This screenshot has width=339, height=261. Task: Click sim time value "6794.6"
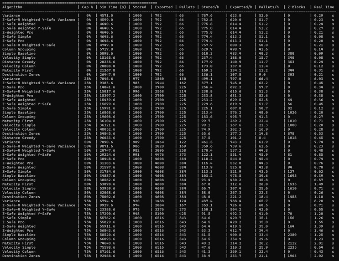coord(106,201)
